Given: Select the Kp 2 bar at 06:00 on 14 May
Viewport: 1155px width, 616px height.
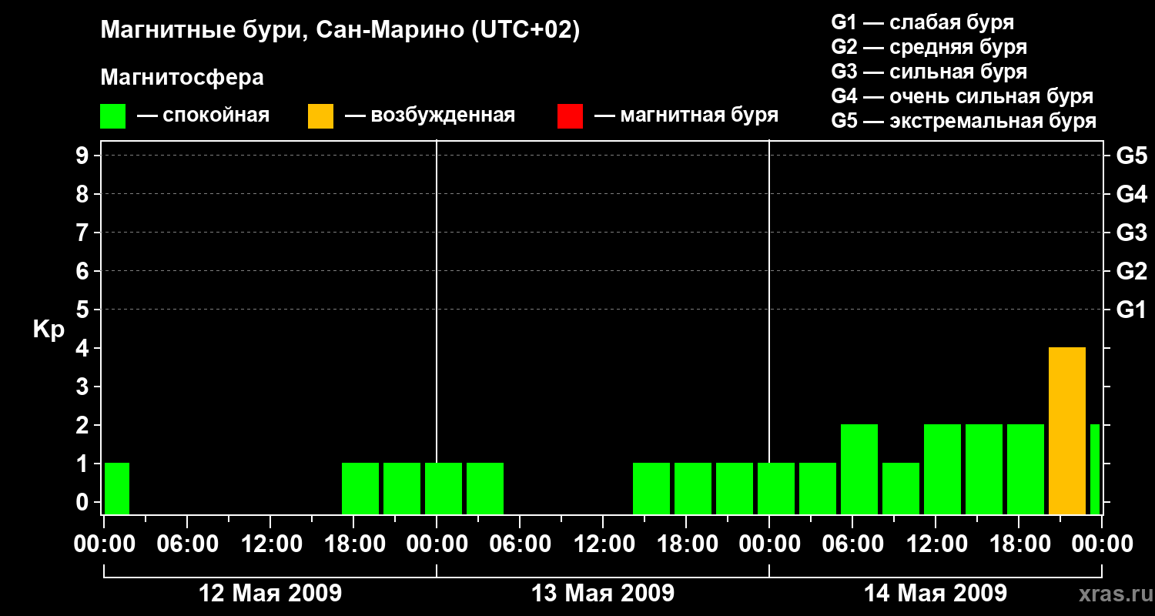Looking at the screenshot, I should click(x=859, y=469).
